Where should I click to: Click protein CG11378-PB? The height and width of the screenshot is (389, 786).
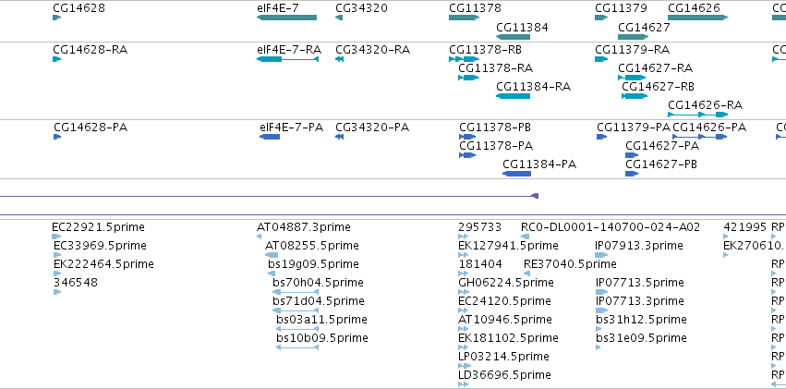click(495, 128)
